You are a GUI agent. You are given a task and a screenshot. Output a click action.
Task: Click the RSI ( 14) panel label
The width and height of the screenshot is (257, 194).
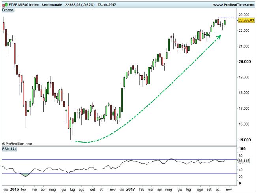[x=9, y=149]
